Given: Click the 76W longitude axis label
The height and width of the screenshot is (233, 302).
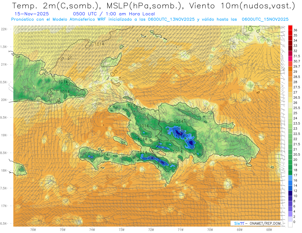Looking at the screenshot, I should coord(33,230).
